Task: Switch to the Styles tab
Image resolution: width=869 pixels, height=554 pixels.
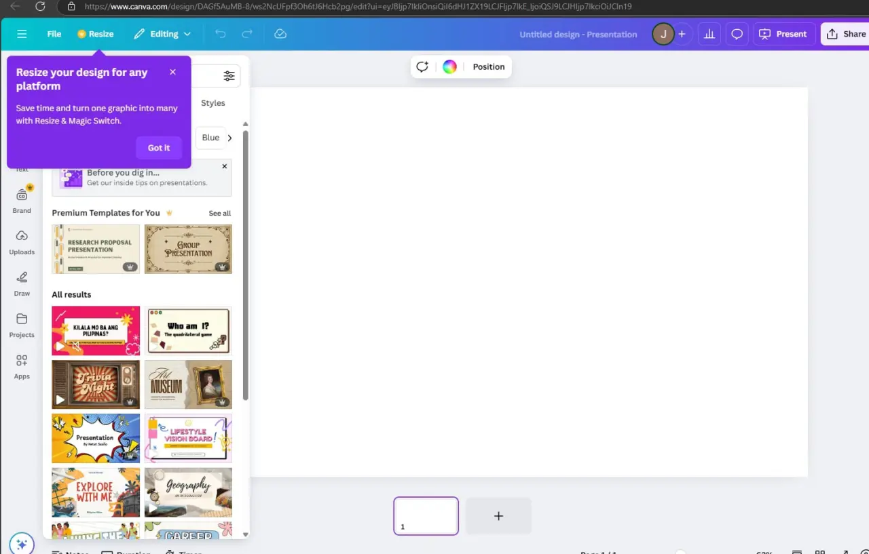Action: [212, 103]
